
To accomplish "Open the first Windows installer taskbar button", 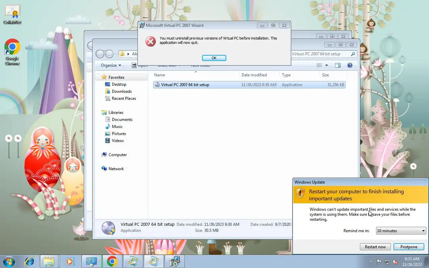I will coord(133,261).
